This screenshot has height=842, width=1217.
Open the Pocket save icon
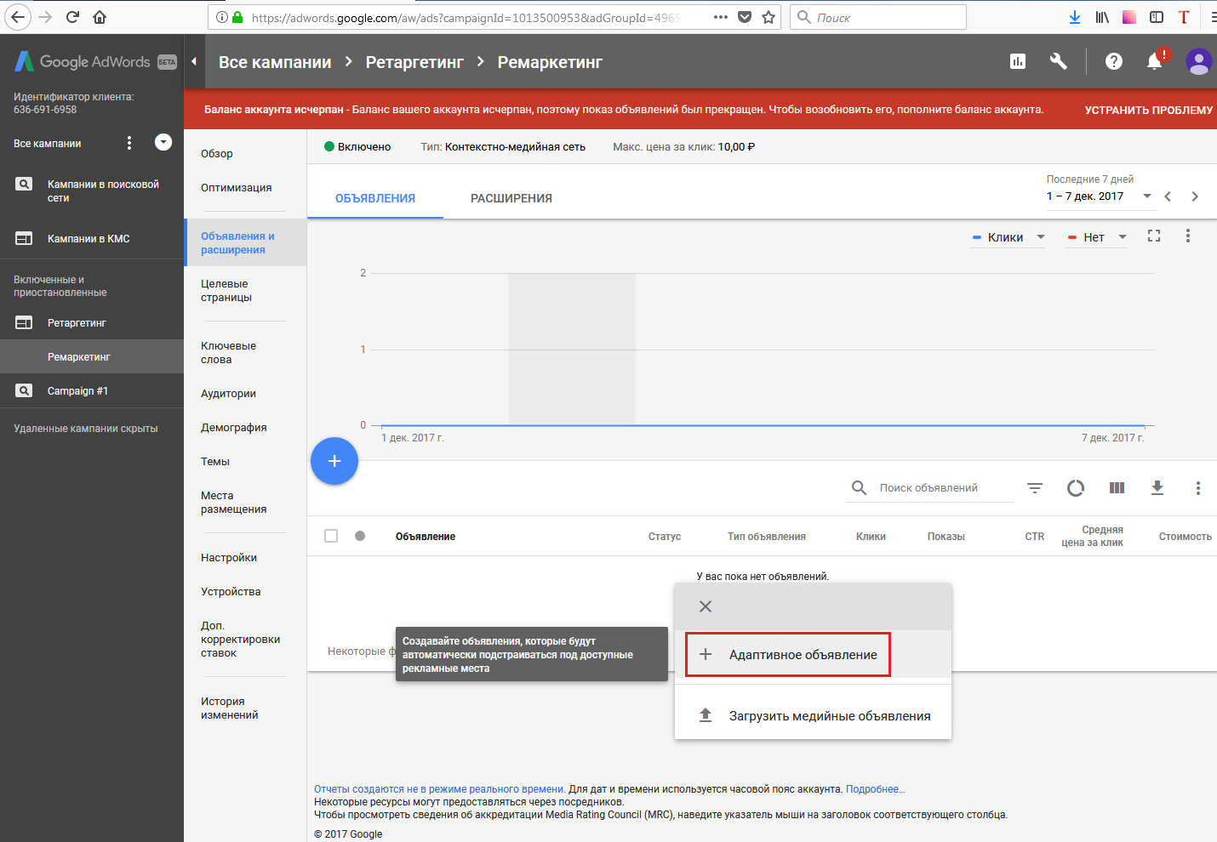point(745,17)
